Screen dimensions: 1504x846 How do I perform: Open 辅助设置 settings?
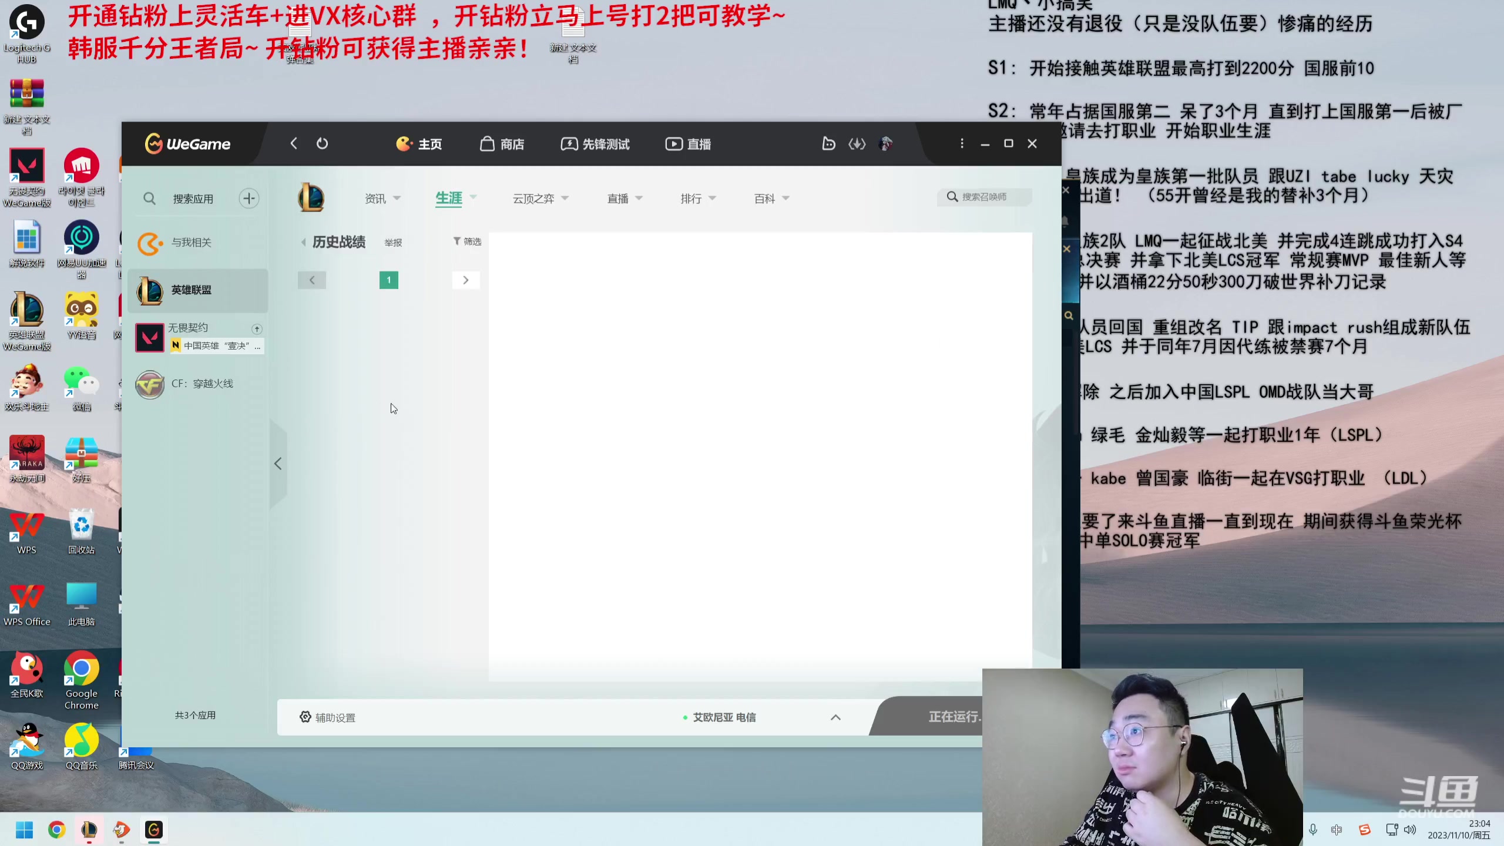(328, 717)
